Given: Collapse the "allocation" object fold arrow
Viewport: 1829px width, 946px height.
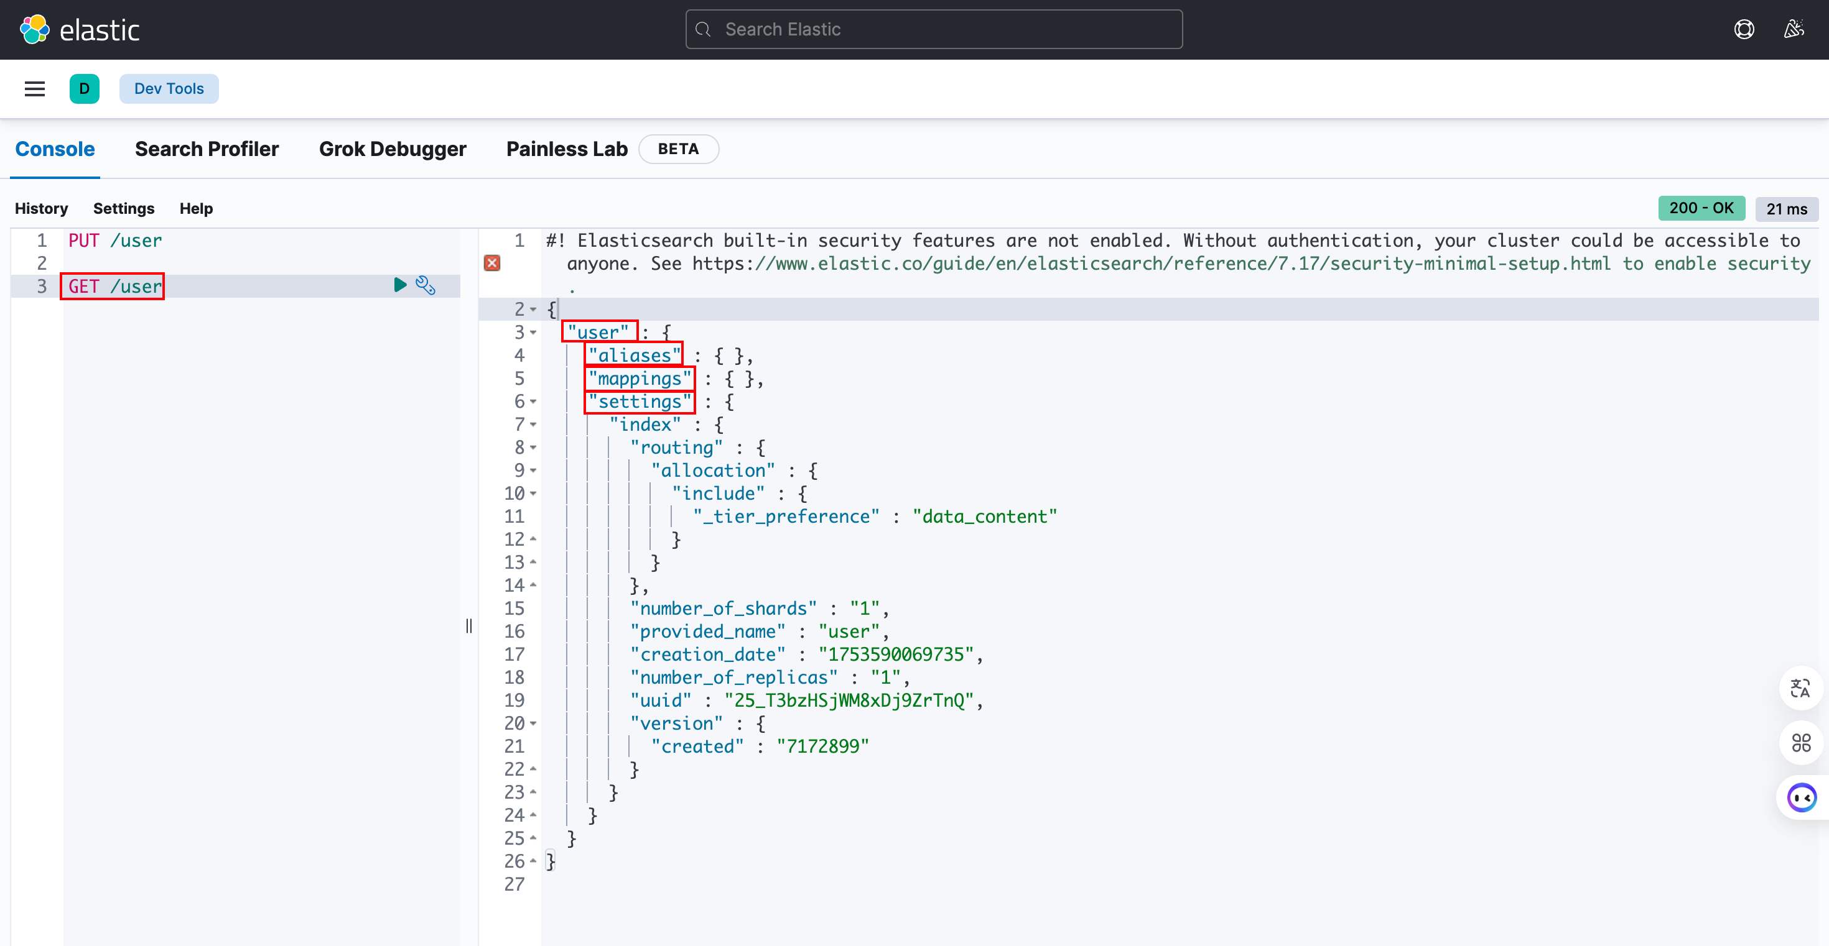Looking at the screenshot, I should click(533, 470).
